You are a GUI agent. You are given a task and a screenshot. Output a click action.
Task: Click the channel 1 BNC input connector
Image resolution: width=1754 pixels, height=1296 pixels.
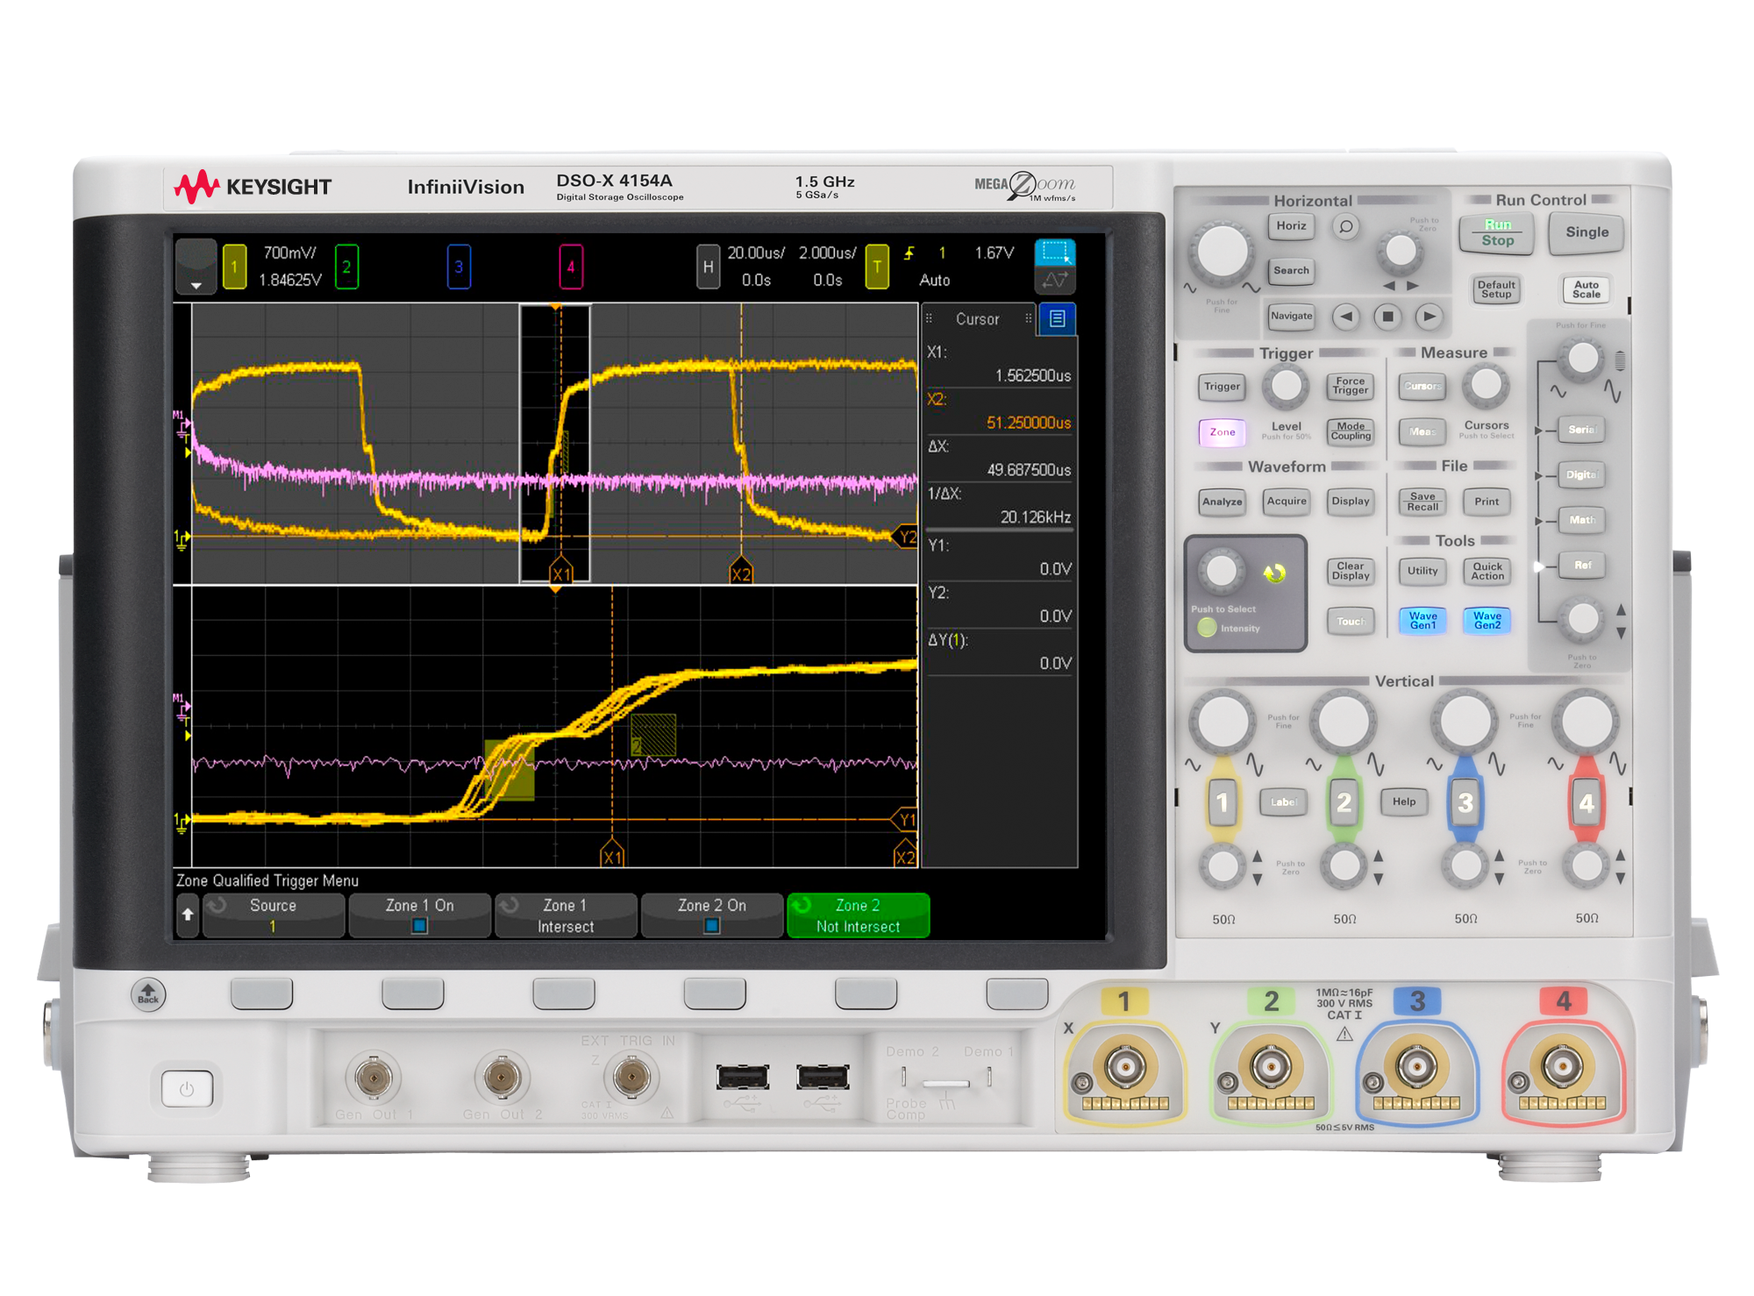coord(1125,1067)
